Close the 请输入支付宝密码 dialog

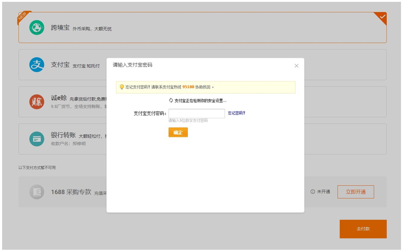pos(296,66)
